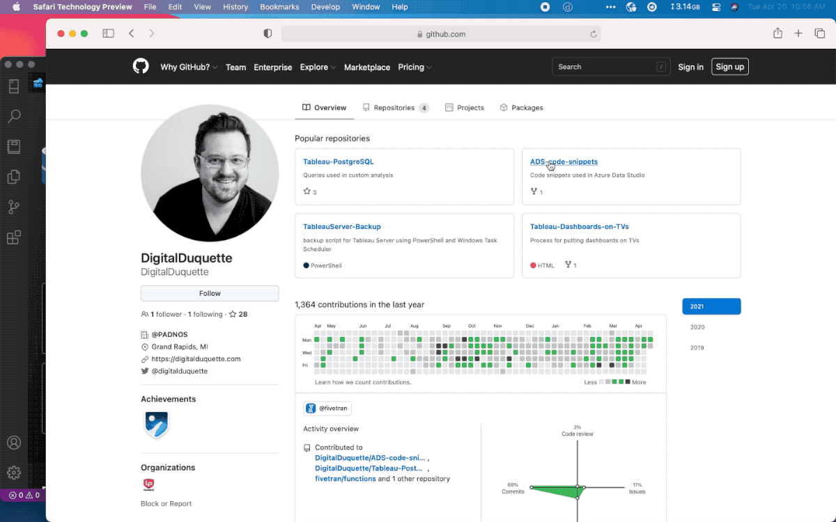
Task: Switch to the Overview tab
Action: point(324,108)
